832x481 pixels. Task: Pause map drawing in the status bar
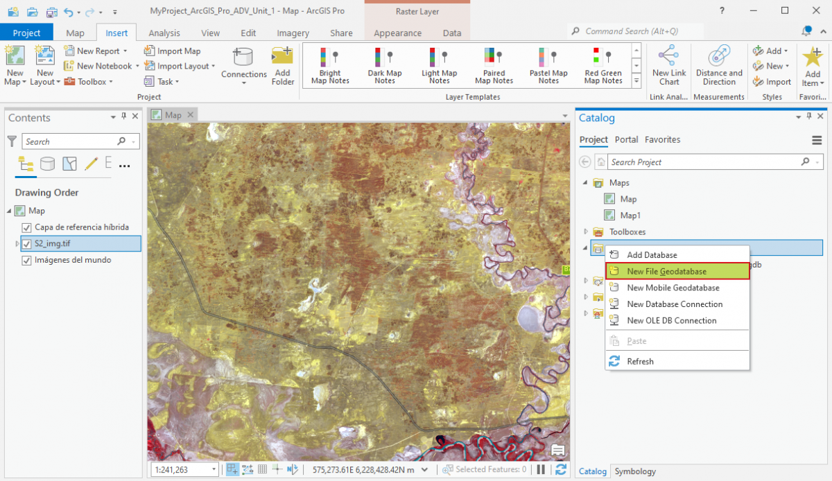click(x=541, y=469)
